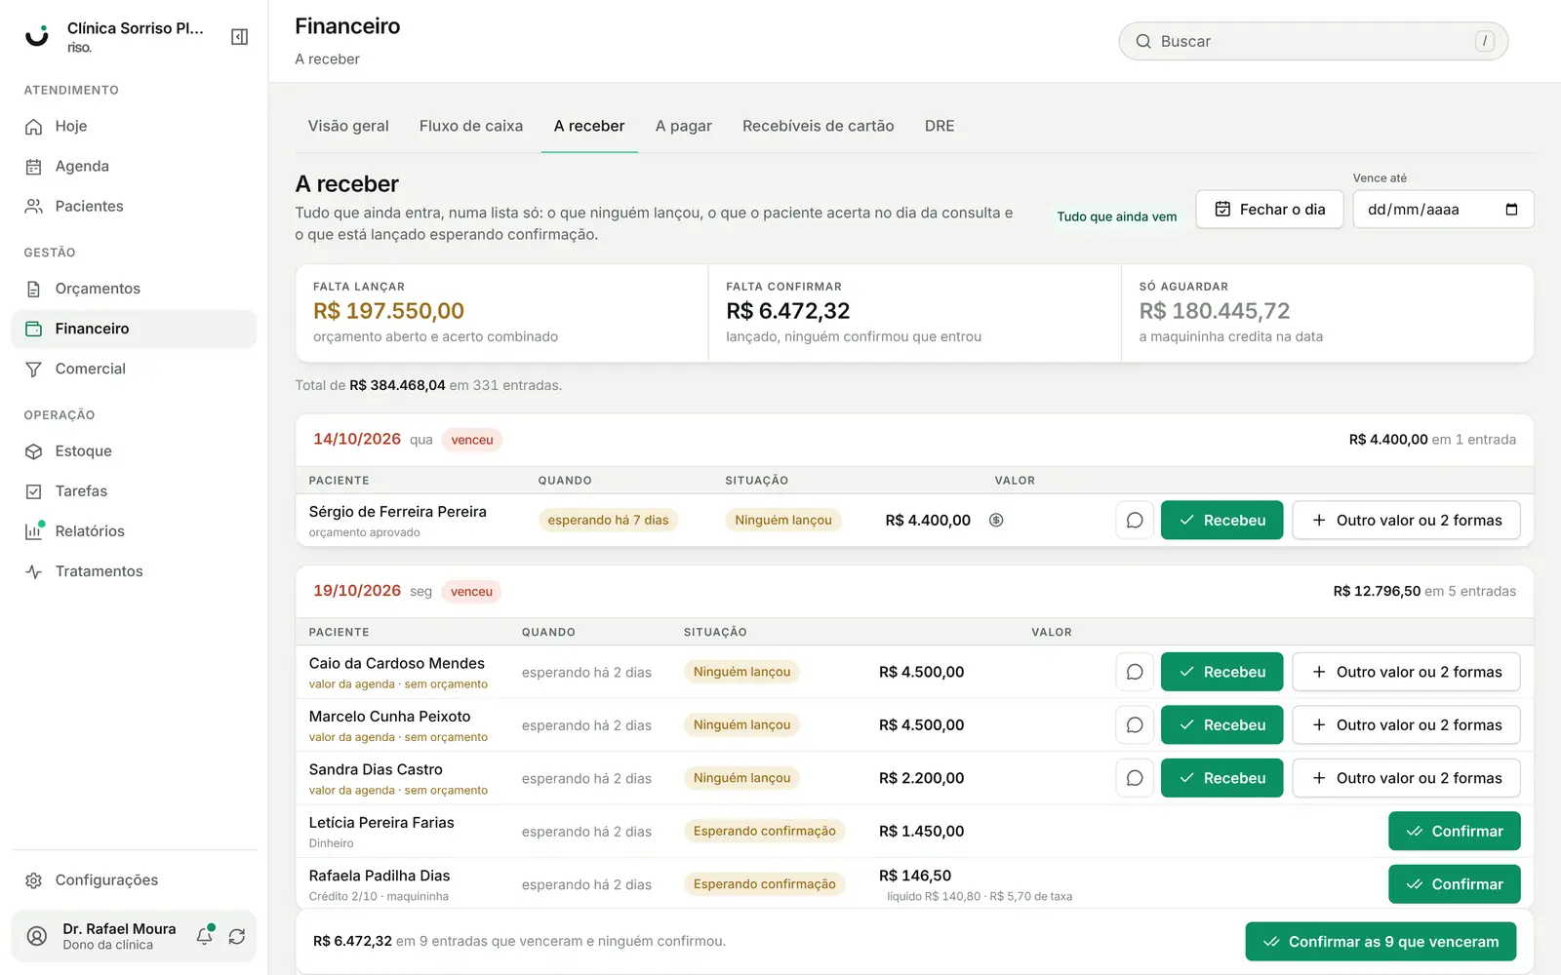Open the date picker calendar icon

(x=1511, y=210)
